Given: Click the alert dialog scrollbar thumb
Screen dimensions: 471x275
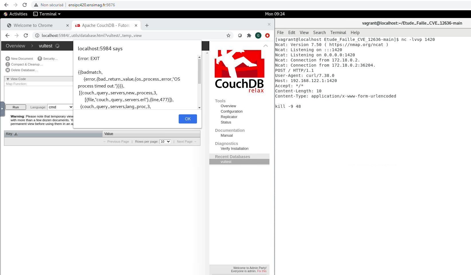Looking at the screenshot, I should [x=199, y=71].
